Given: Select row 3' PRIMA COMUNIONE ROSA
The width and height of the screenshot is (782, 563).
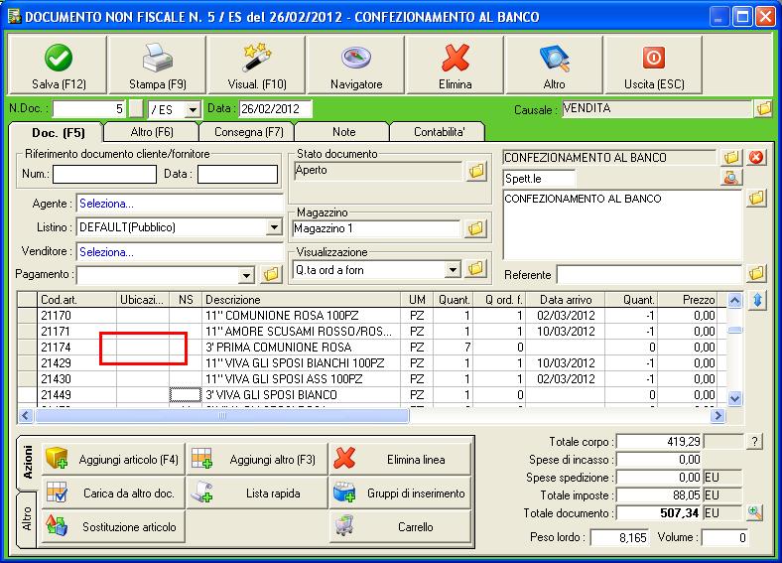Looking at the screenshot, I should (x=371, y=347).
